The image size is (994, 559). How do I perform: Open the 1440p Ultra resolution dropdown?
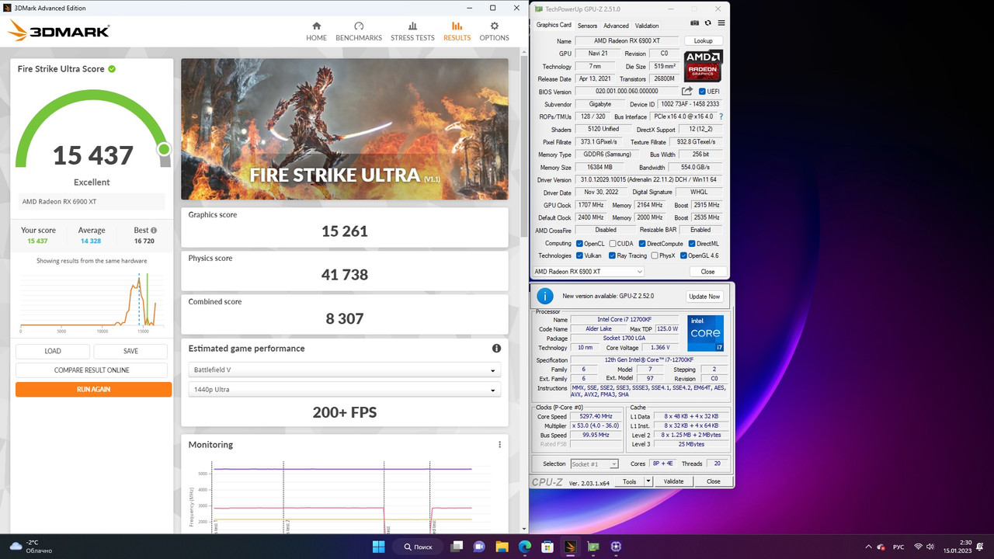344,390
